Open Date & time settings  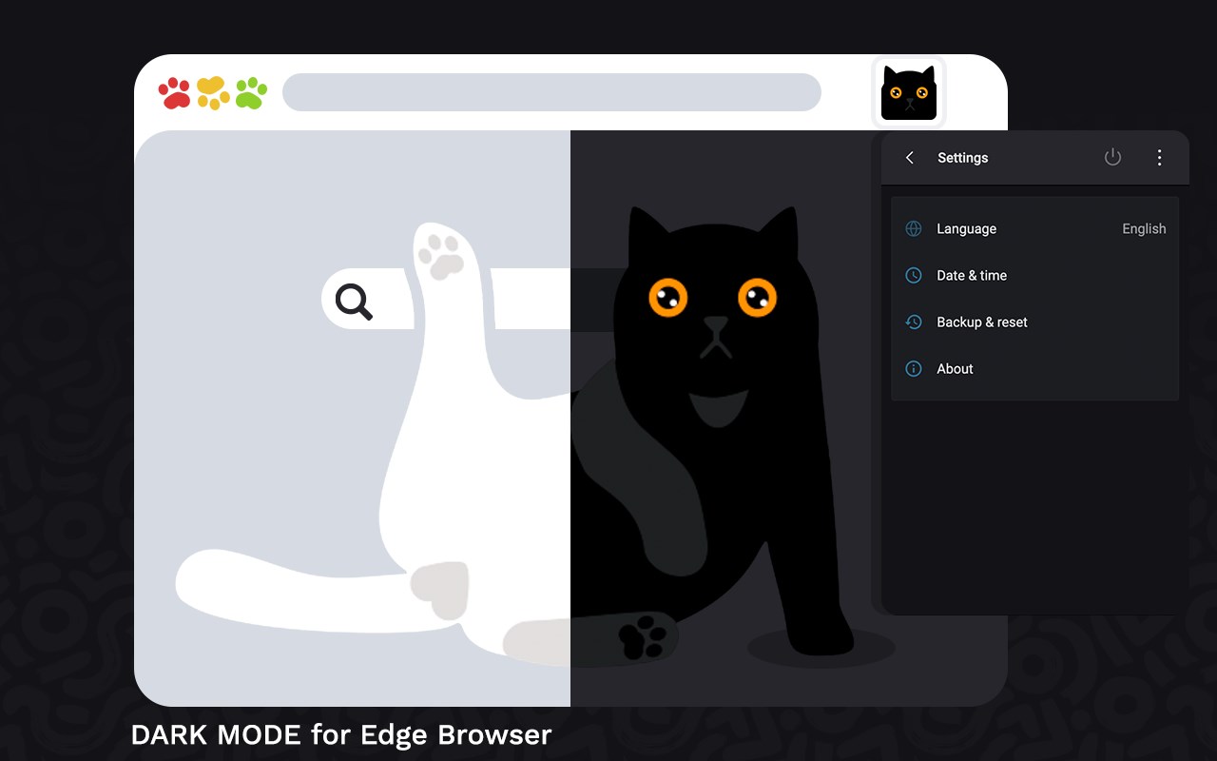[x=1035, y=275]
